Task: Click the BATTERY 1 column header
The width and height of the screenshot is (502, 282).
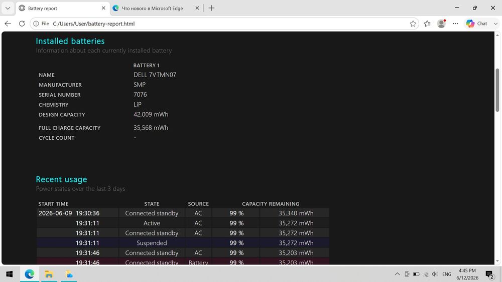Action: click(146, 65)
